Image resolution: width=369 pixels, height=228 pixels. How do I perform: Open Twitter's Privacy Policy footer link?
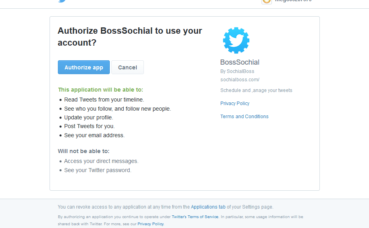click(151, 224)
